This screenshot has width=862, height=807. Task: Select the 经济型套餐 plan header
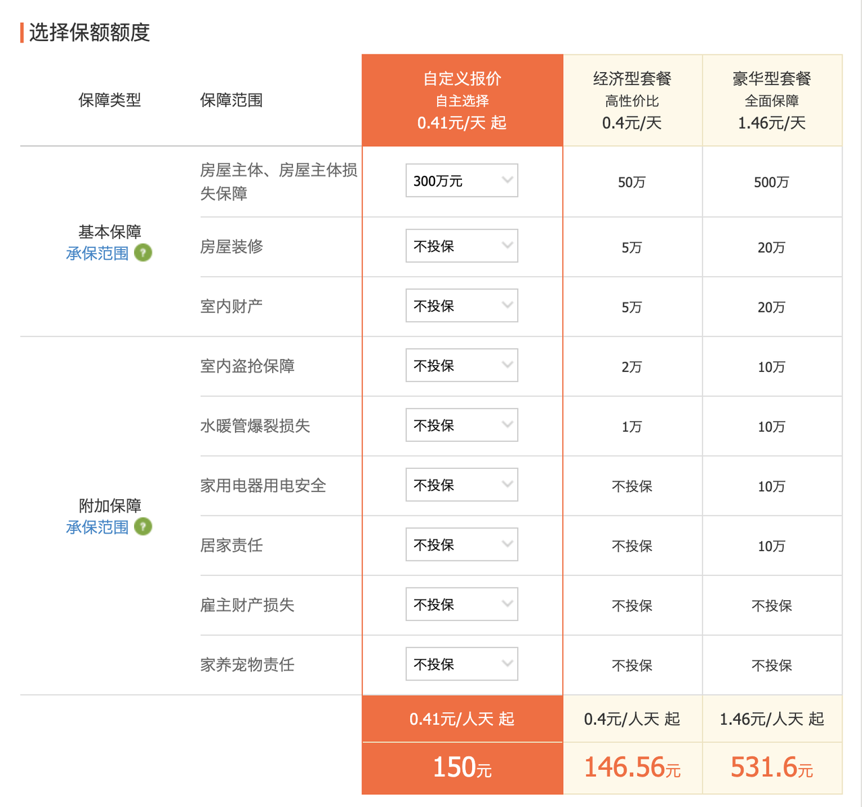point(632,100)
